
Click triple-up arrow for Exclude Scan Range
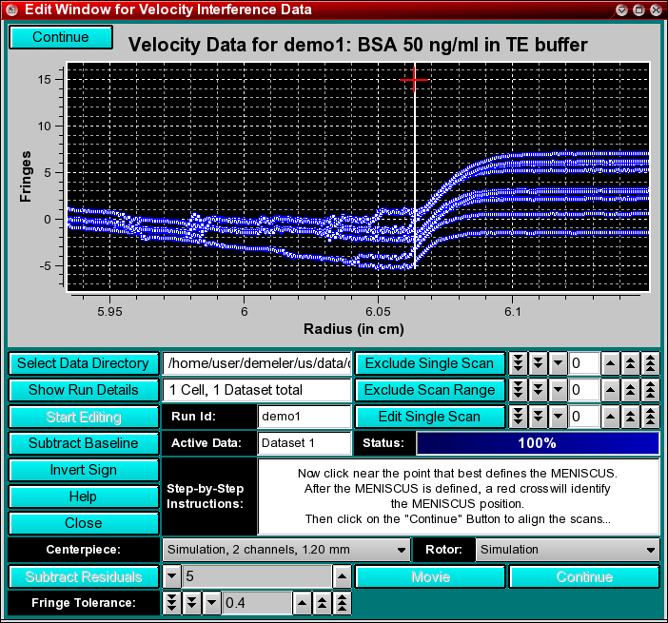pyautogui.click(x=651, y=390)
